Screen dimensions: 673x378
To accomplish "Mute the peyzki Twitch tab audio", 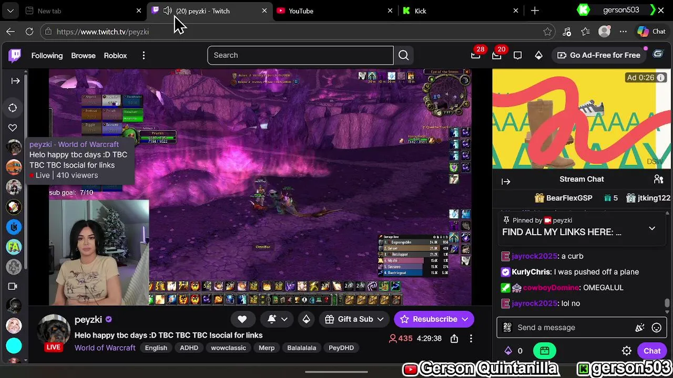I will click(168, 10).
